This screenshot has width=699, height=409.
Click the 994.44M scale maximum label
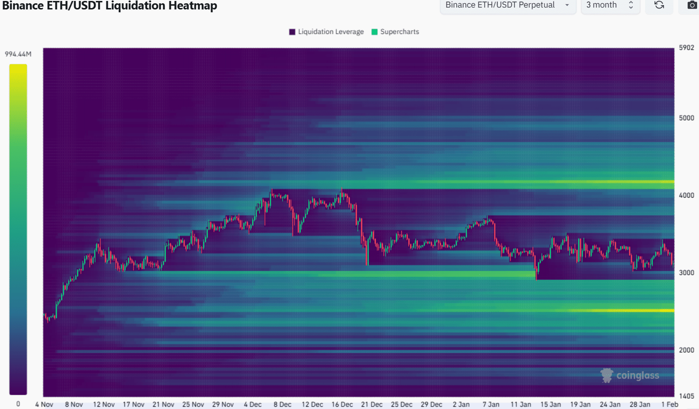pos(18,54)
